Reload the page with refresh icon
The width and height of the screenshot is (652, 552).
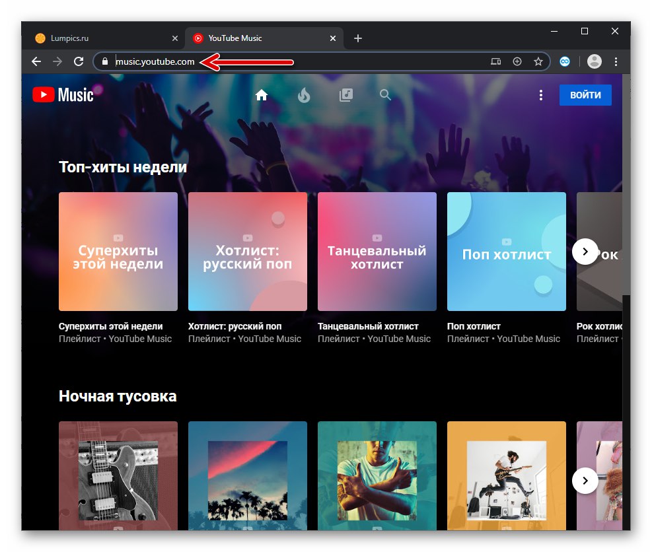tap(79, 61)
